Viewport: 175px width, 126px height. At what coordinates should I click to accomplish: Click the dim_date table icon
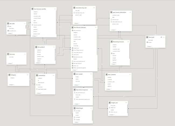pyautogui.click(x=8, y=23)
